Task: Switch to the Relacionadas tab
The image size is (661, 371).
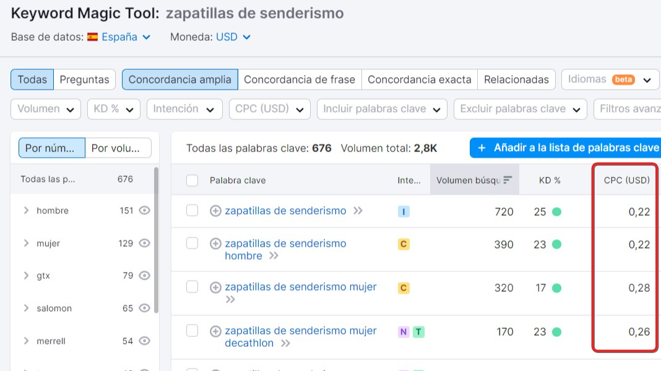Action: point(516,79)
